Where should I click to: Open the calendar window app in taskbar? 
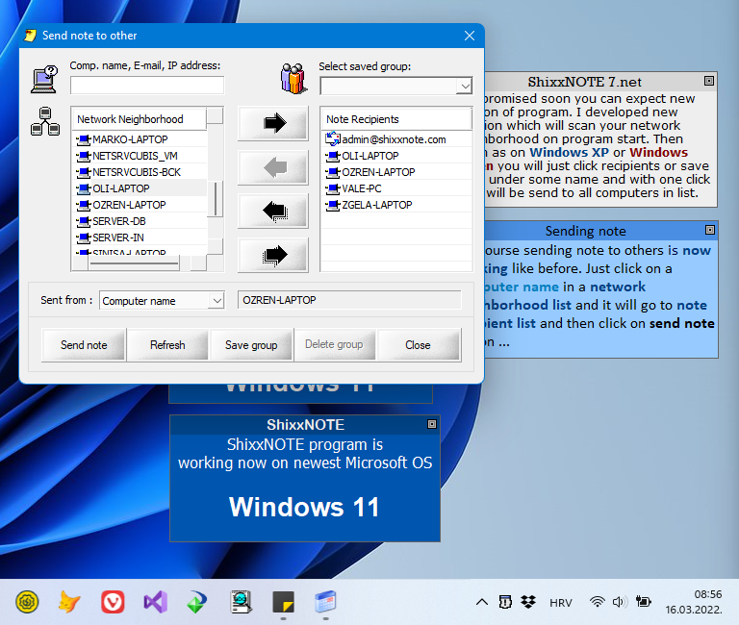coord(325,602)
